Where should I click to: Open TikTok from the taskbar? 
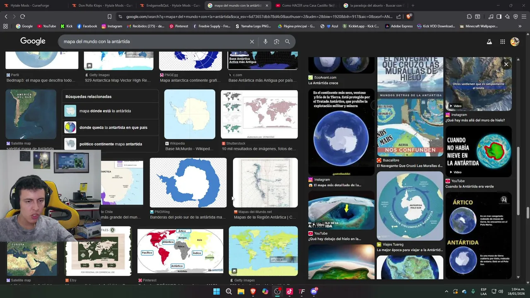pos(289,291)
